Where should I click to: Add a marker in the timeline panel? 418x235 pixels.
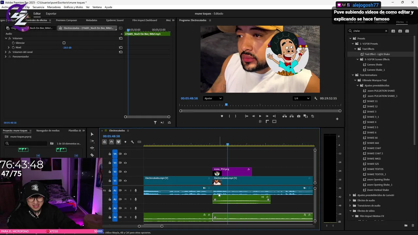(125, 142)
